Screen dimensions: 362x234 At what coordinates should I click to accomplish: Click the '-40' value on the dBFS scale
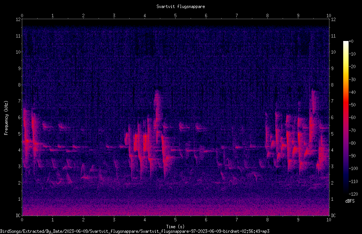point(352,92)
